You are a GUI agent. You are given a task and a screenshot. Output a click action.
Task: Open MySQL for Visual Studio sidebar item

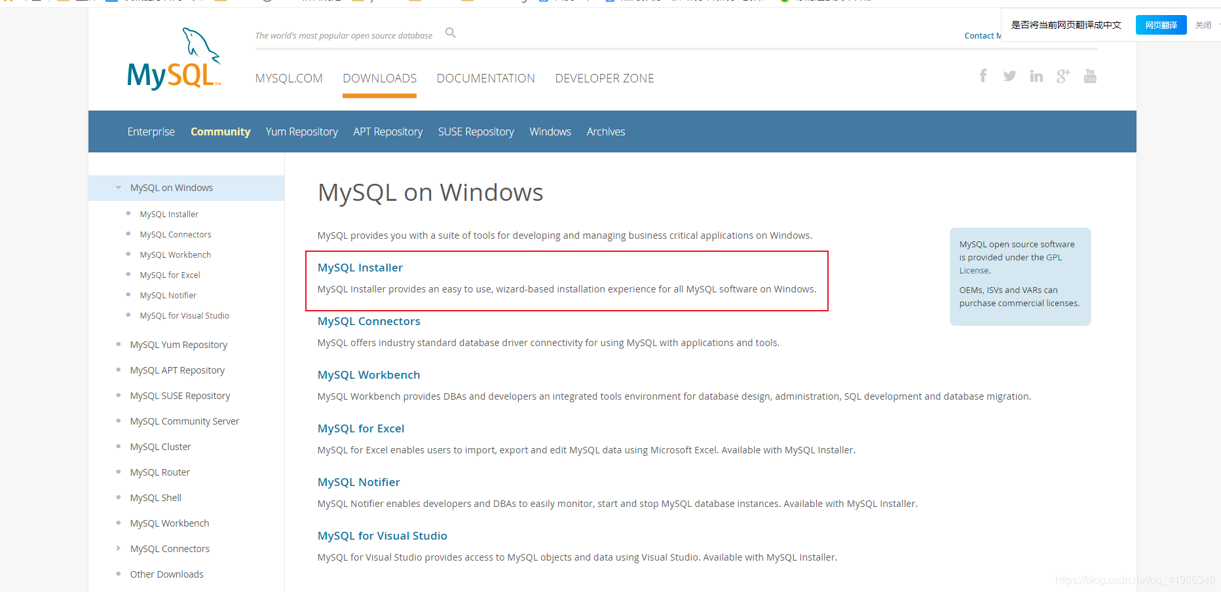(185, 315)
